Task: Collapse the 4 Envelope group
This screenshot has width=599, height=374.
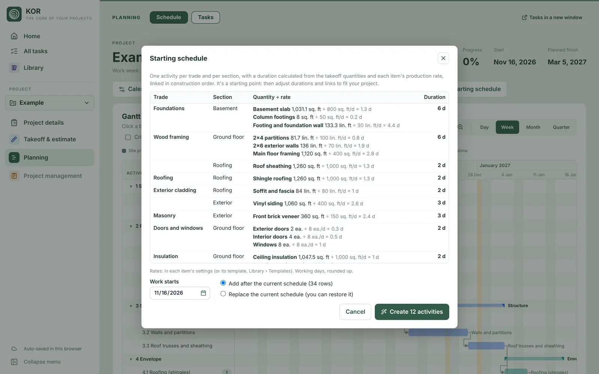Action: pos(131,359)
